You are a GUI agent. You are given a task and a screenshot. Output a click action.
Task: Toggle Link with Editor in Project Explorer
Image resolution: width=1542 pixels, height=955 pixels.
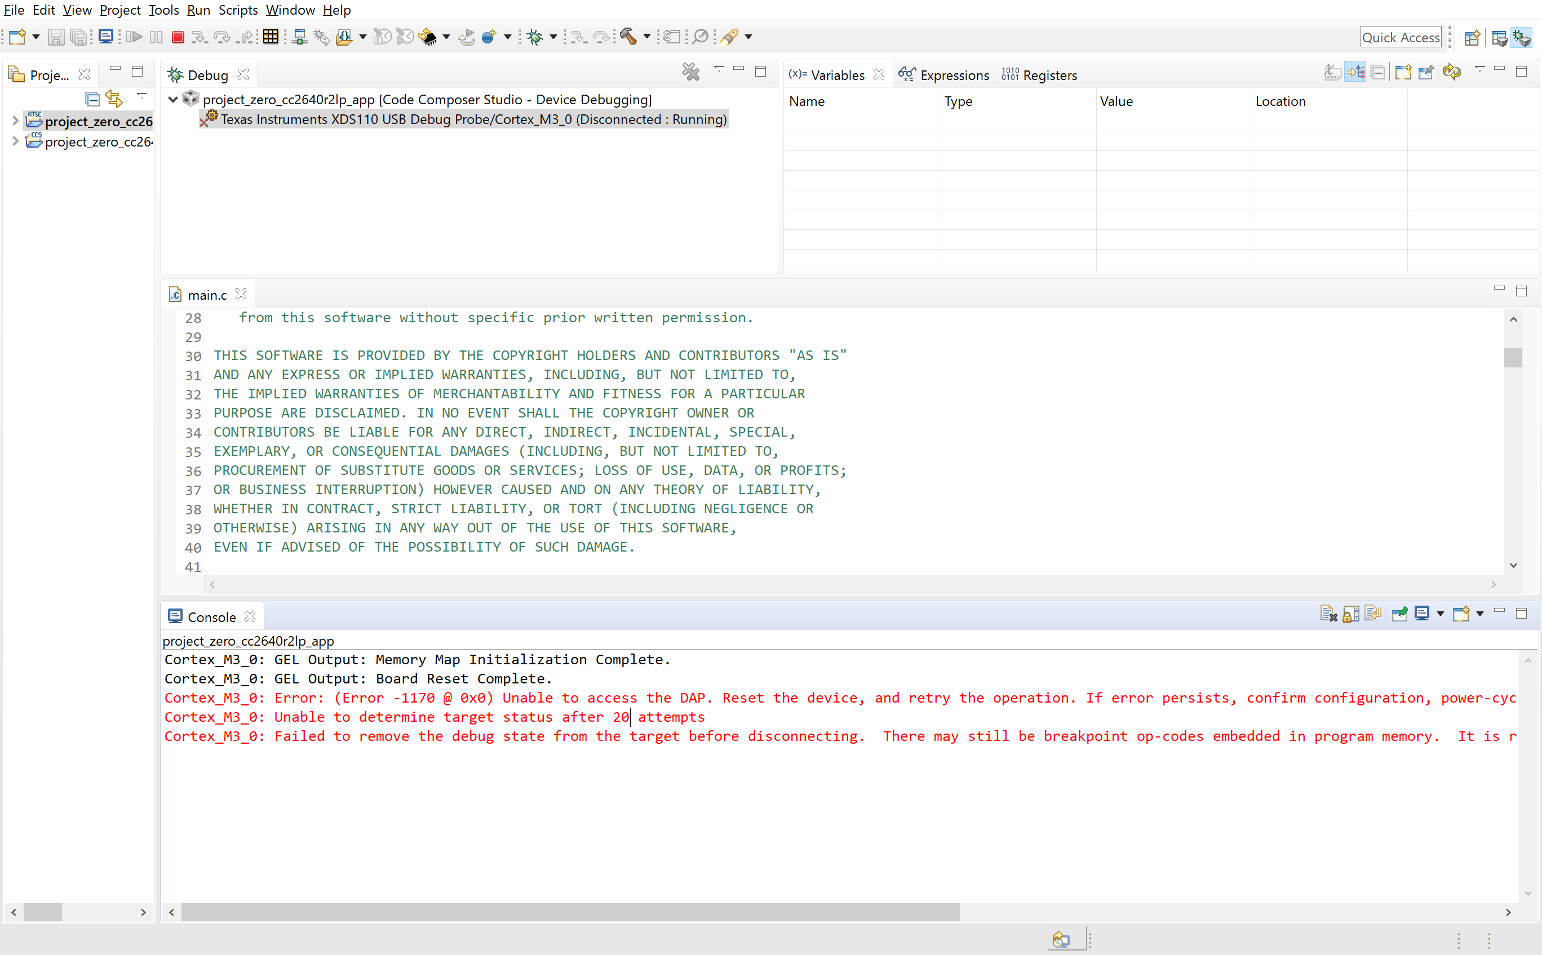pyautogui.click(x=114, y=99)
